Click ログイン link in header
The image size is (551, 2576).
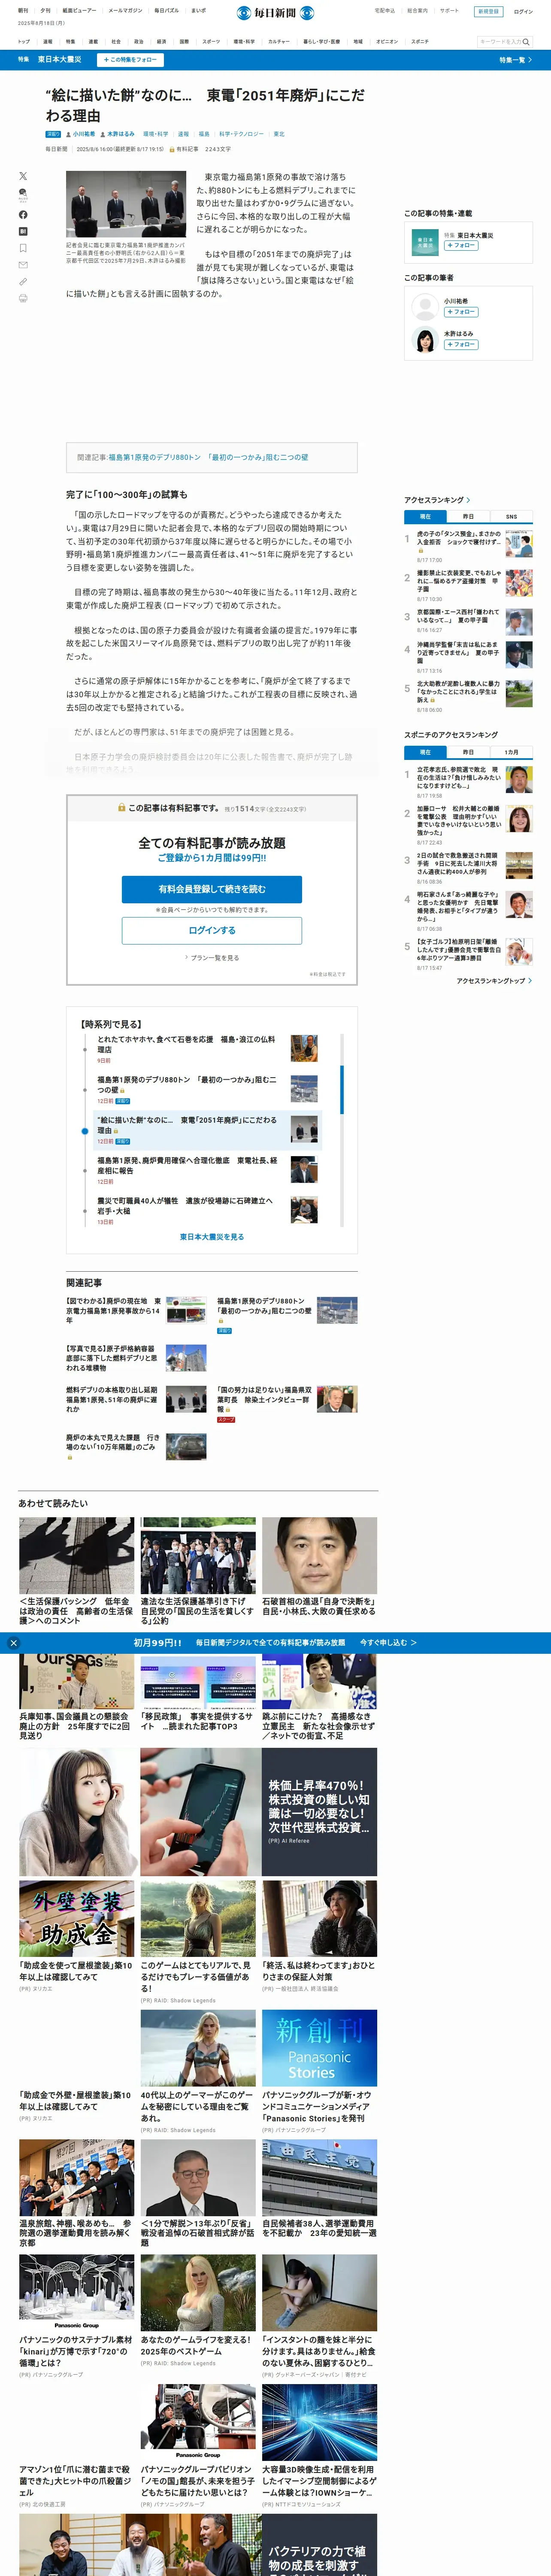coord(523,12)
